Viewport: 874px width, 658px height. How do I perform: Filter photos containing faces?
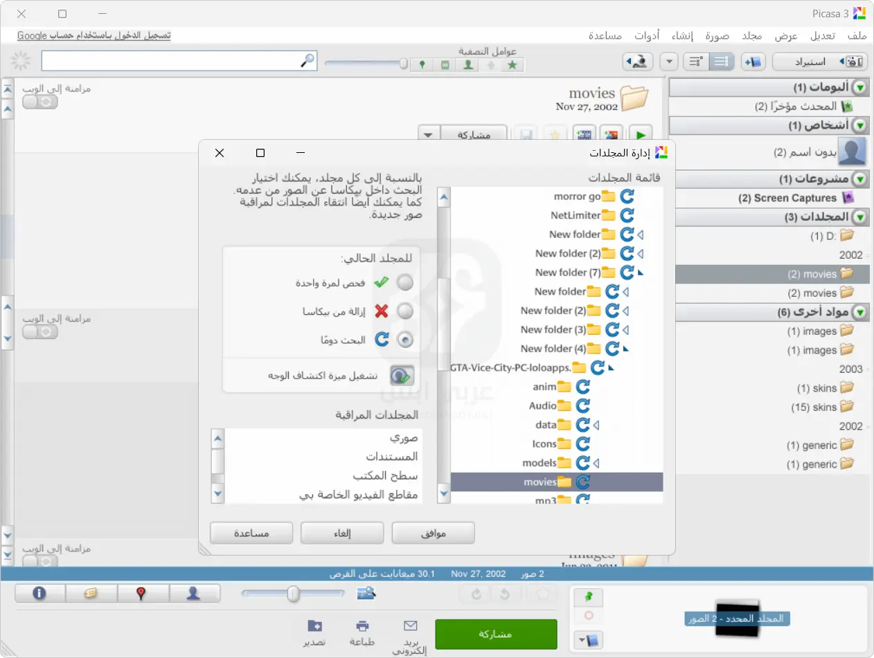[467, 65]
